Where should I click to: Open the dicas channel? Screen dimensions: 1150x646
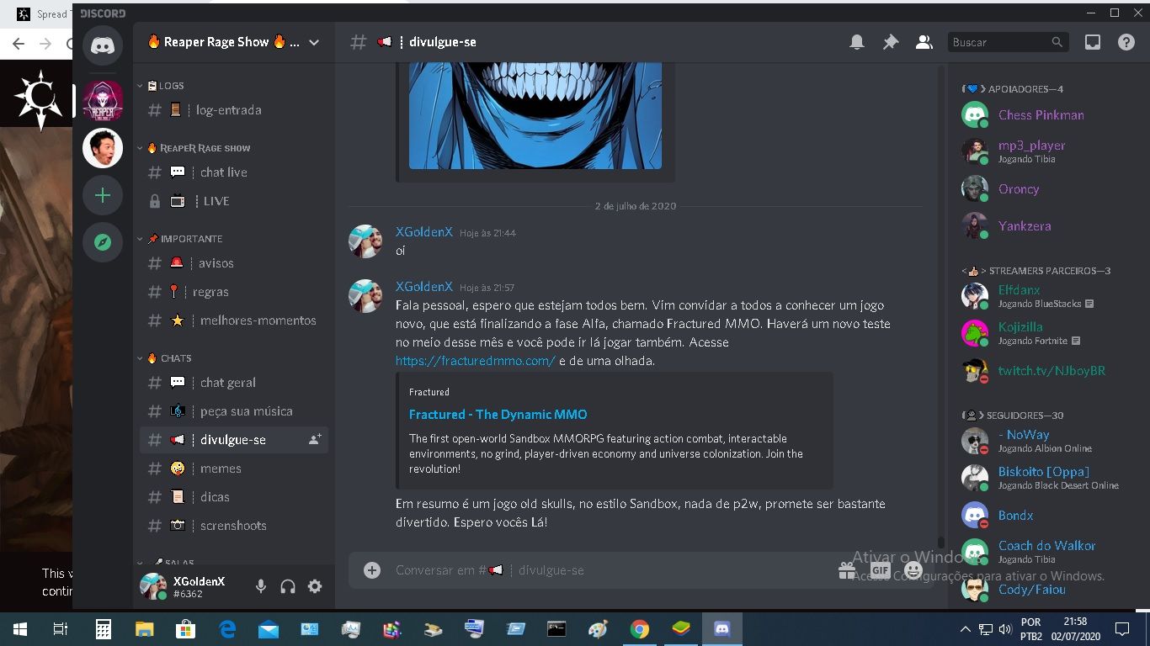[x=234, y=497]
